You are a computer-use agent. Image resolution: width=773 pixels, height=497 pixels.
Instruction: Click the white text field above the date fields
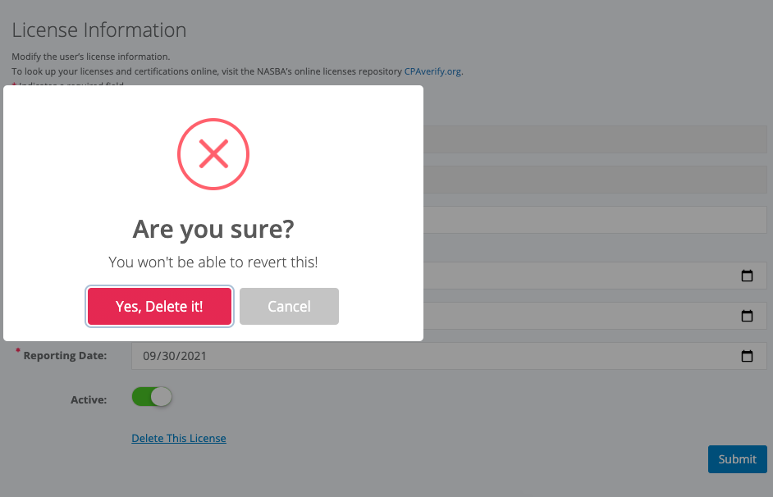tap(595, 220)
